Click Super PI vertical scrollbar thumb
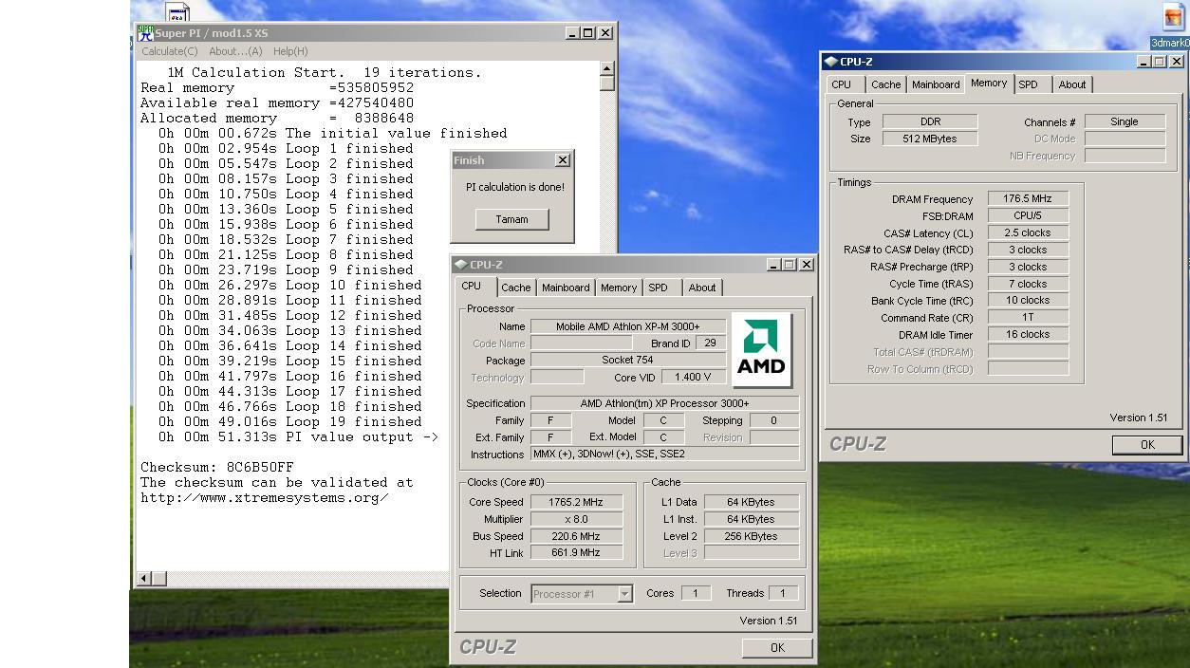Viewport: 1190px width, 668px height. tap(607, 83)
